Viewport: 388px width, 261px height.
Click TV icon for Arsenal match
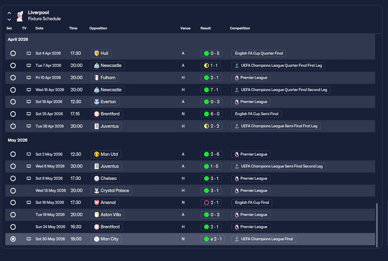click(29, 203)
